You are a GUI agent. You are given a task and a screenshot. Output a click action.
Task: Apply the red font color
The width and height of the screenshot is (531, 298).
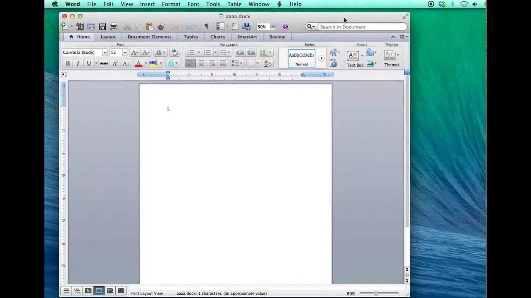139,63
